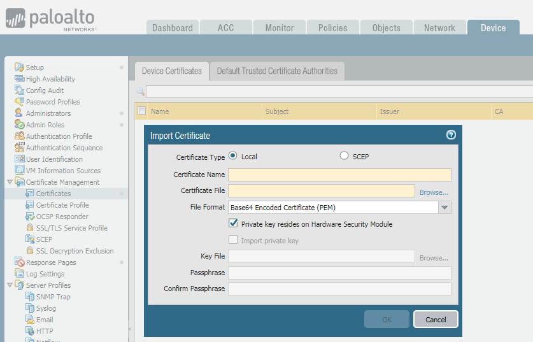Click the Setup gear icon in sidebar
Screen dimensions: 533x342
(20, 68)
